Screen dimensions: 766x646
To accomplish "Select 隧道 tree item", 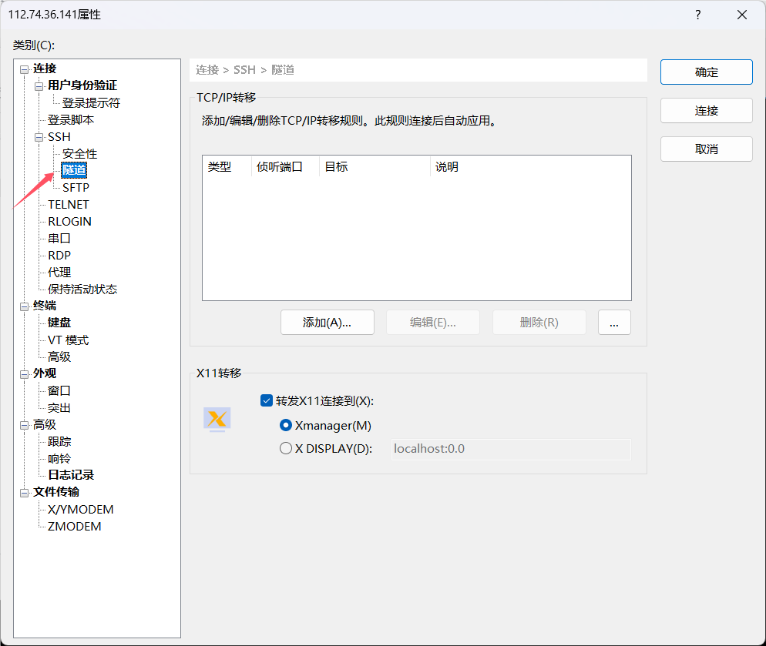I will click(74, 170).
